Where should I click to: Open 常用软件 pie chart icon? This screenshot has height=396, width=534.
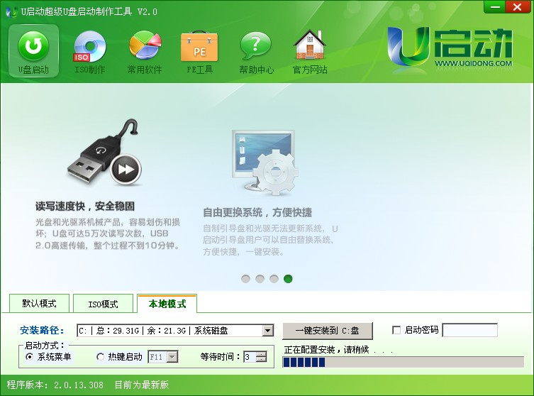point(145,47)
